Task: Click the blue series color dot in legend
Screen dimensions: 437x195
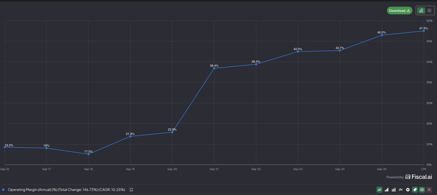Action: [x=3, y=190]
